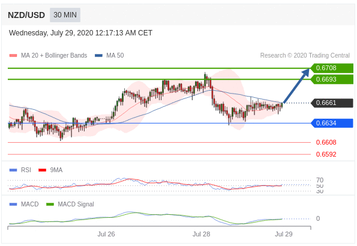Select the 0.6592 red support level
Viewport: 357px width, 246px height.
326,154
